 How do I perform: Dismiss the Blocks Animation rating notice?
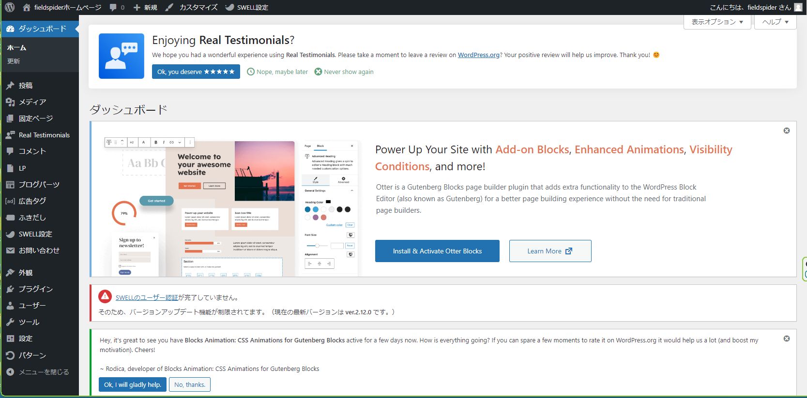[x=787, y=339]
